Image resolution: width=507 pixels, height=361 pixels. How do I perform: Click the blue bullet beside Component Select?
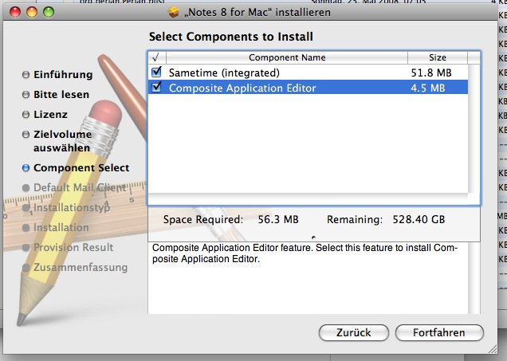click(26, 168)
